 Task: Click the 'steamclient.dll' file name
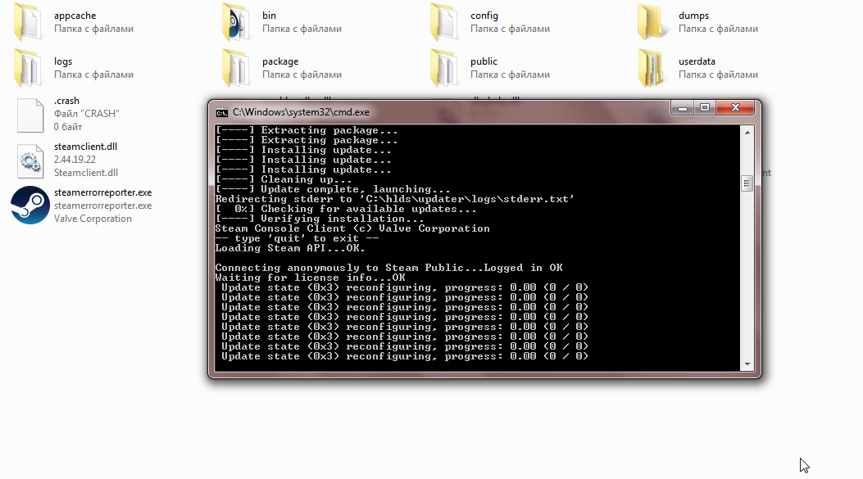pos(85,147)
